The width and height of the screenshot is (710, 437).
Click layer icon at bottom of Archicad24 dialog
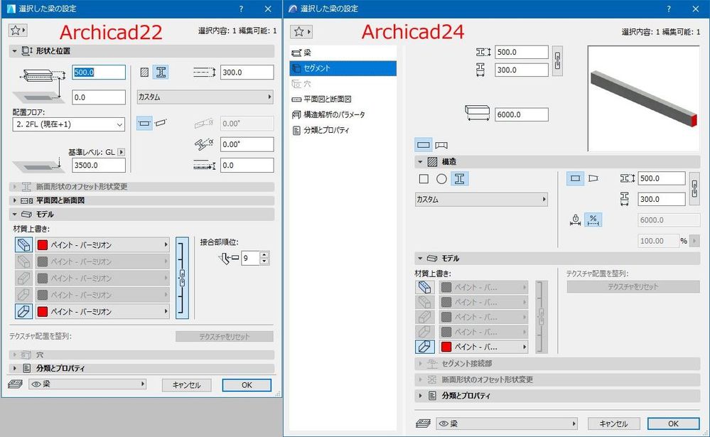tap(423, 423)
